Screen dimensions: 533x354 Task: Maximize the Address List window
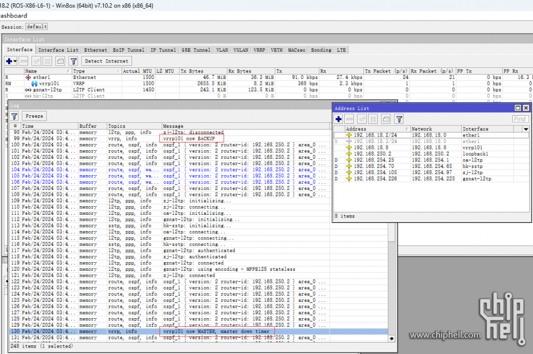518,108
